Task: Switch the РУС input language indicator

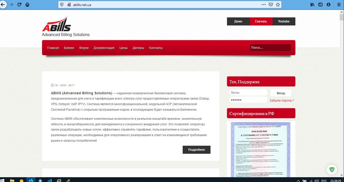Action: pos(324,180)
